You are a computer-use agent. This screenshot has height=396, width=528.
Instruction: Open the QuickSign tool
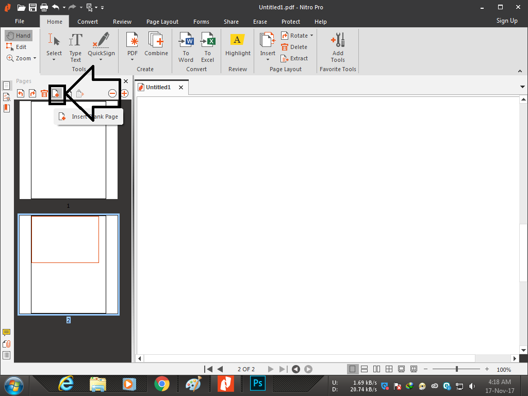coord(101,44)
